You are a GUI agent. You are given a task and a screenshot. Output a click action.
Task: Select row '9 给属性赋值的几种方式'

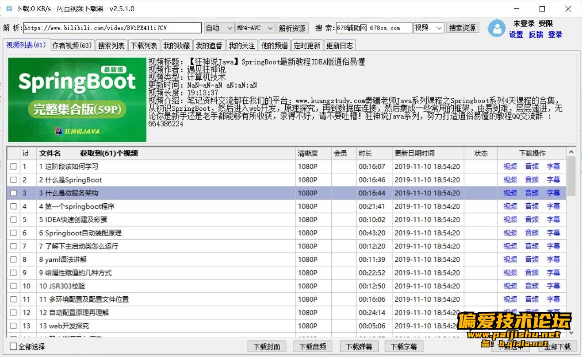tap(287, 273)
